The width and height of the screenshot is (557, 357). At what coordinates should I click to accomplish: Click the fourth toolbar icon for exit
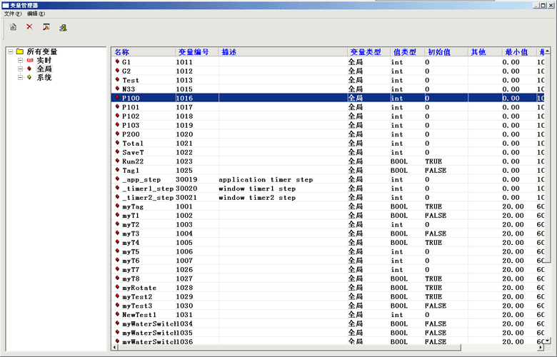click(63, 27)
